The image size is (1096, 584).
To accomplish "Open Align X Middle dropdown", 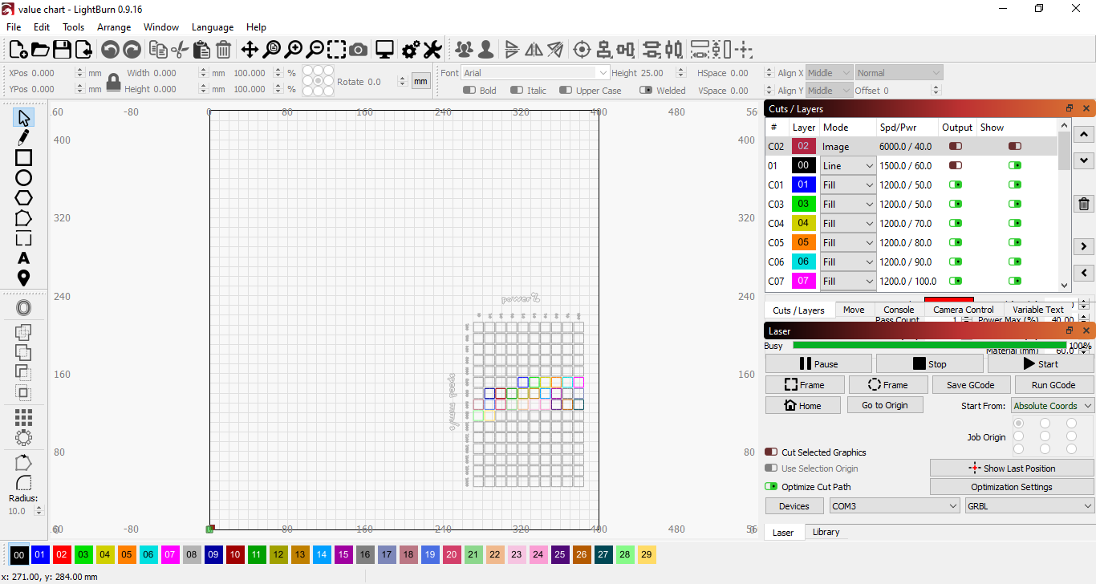I will (829, 73).
